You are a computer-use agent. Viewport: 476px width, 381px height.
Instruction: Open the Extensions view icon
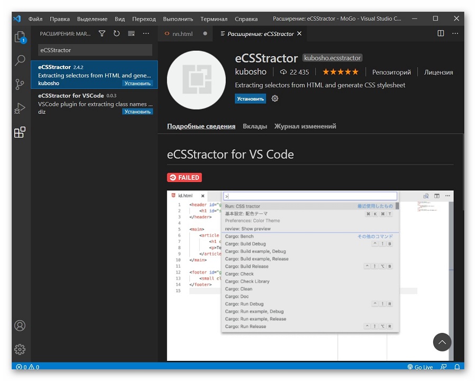[x=20, y=132]
